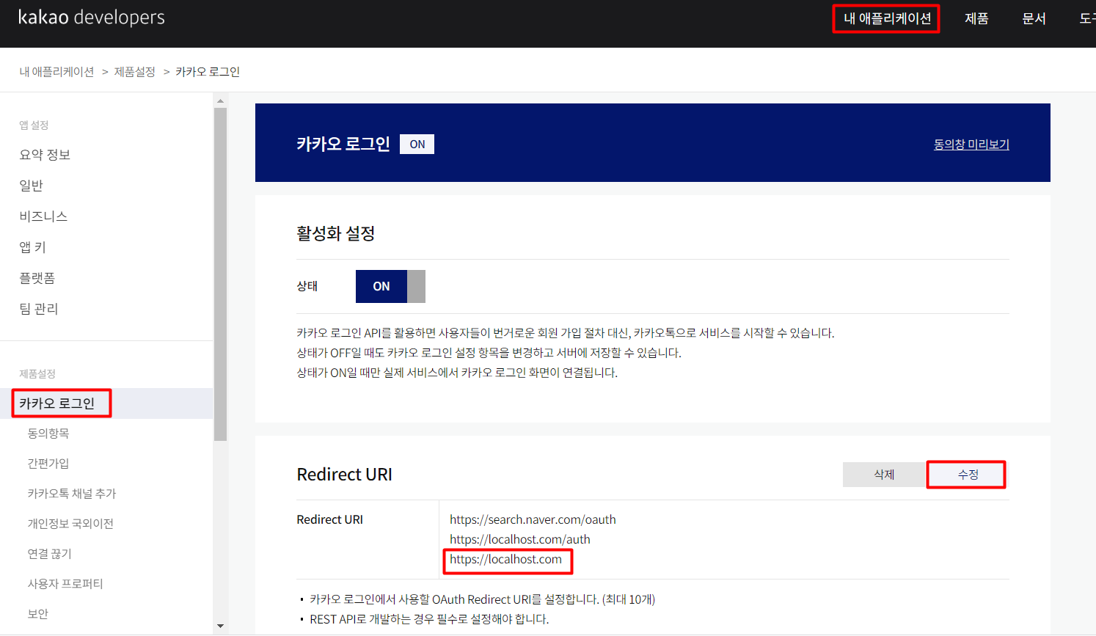Image resolution: width=1096 pixels, height=636 pixels.
Task: Click sidebar scrollbar down arrow
Action: 220,626
